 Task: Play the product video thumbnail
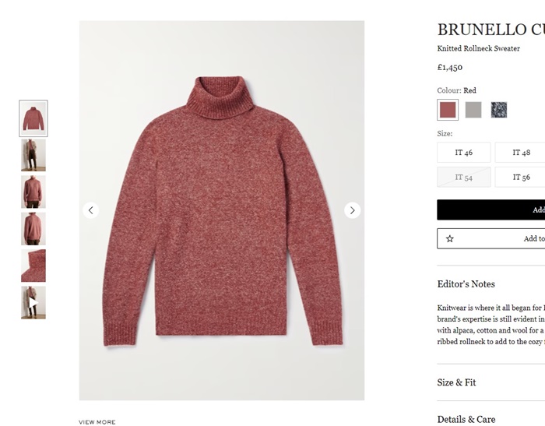[x=33, y=302]
